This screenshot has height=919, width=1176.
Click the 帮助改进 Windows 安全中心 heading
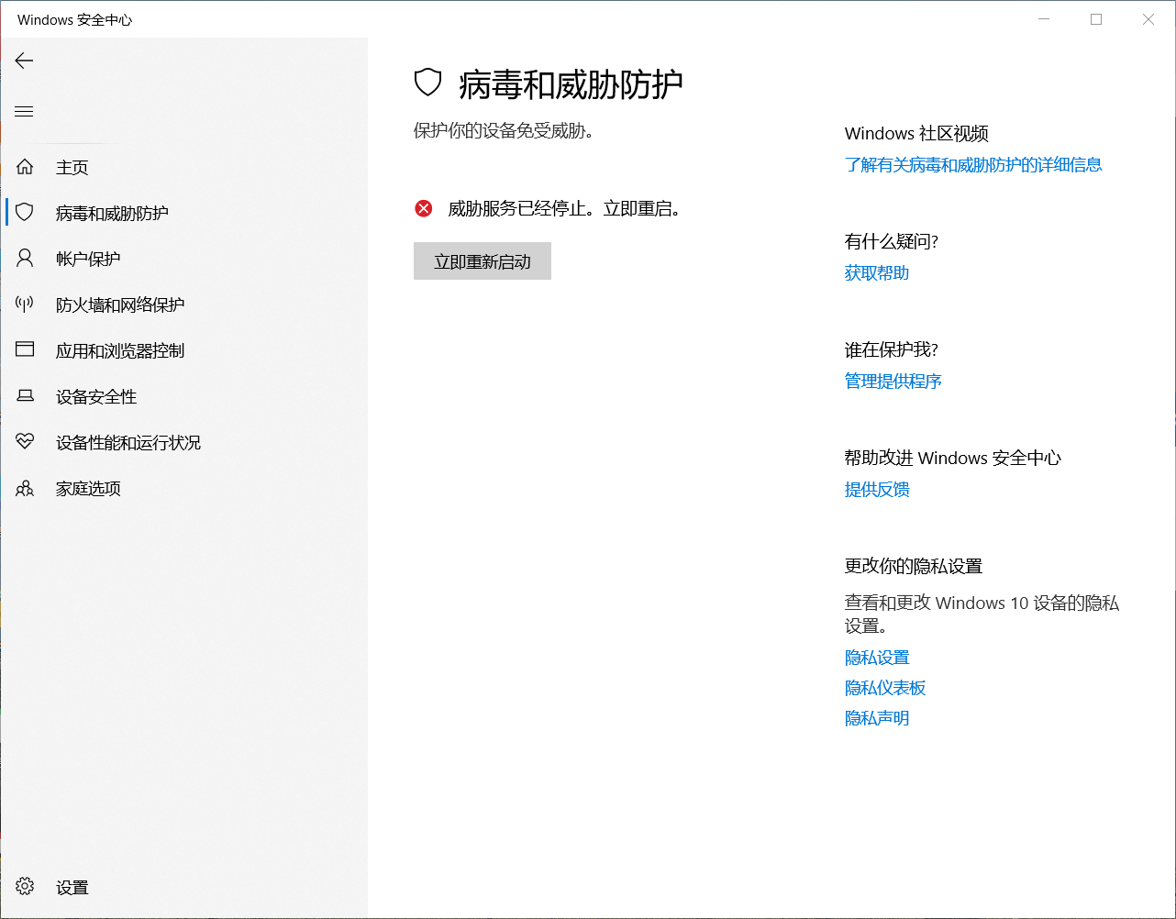(x=953, y=459)
